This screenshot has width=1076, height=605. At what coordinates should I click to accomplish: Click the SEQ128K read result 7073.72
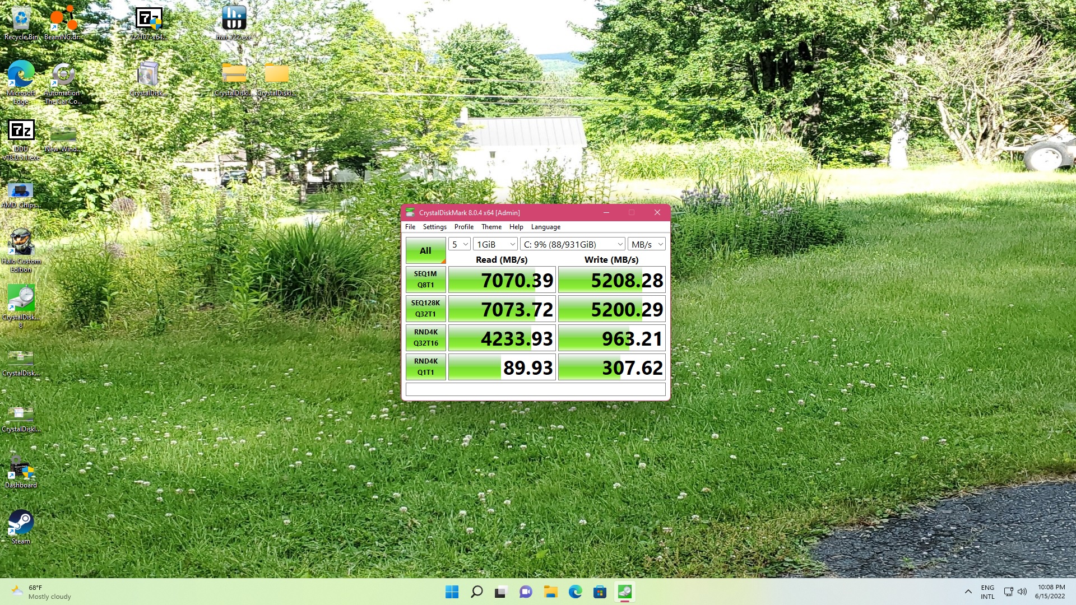pyautogui.click(x=502, y=309)
